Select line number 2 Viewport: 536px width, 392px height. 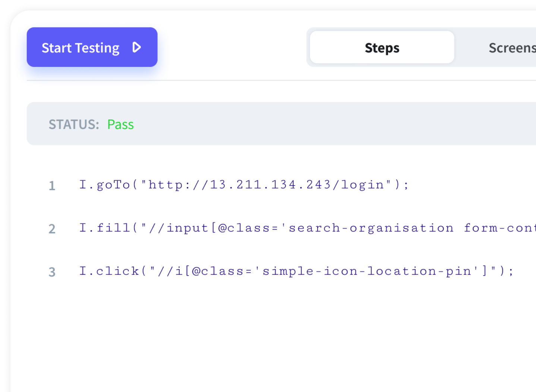point(52,229)
